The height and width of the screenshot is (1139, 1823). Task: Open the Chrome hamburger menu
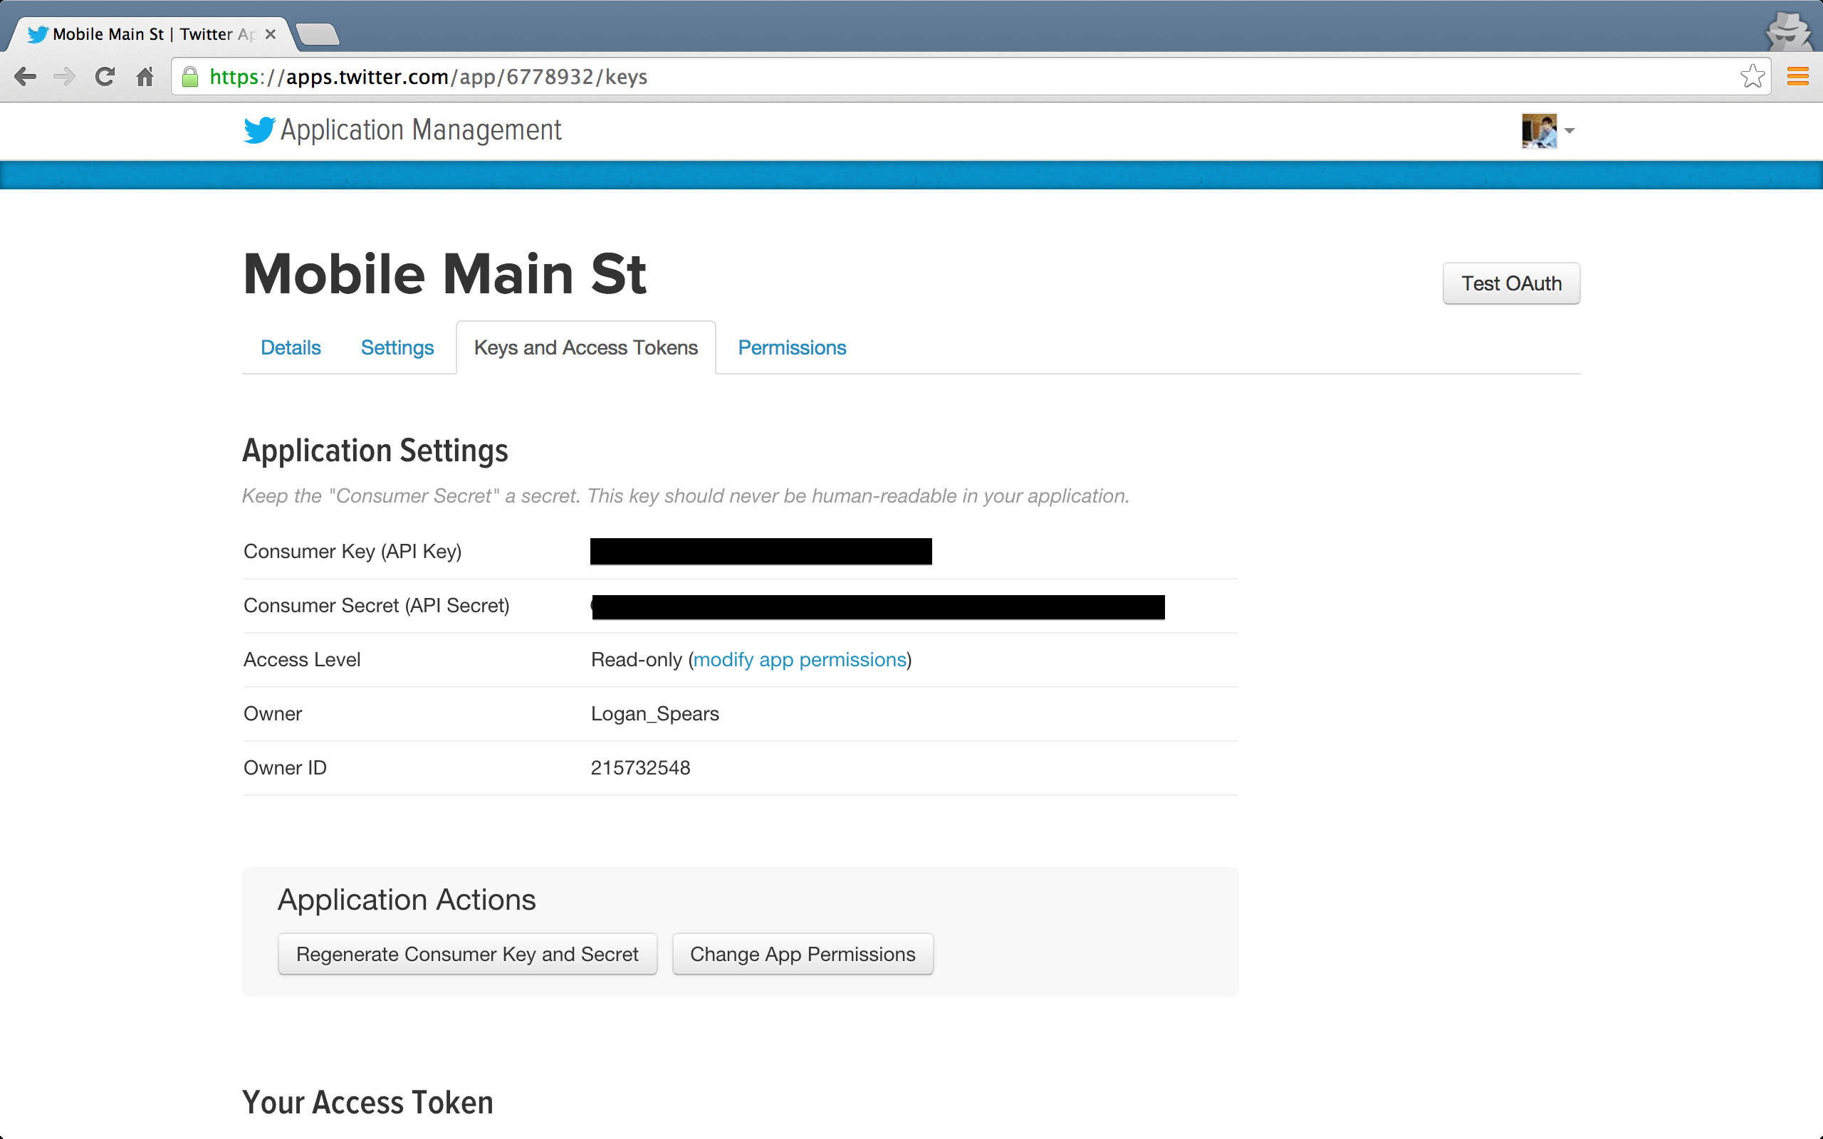[x=1797, y=77]
